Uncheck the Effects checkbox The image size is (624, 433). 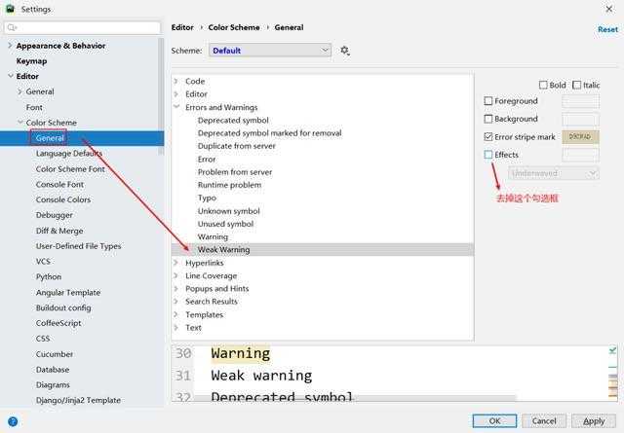coord(488,155)
